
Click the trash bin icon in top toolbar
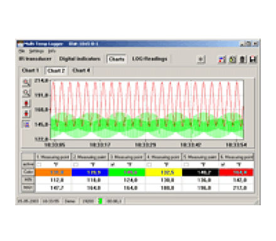pyautogui.click(x=243, y=59)
